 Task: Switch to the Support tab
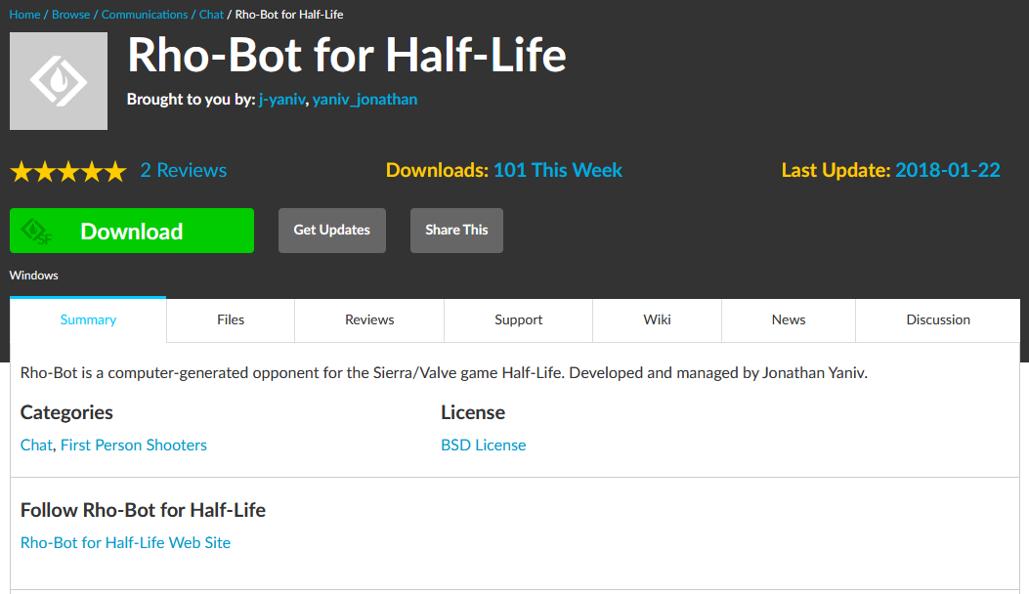[x=519, y=319]
